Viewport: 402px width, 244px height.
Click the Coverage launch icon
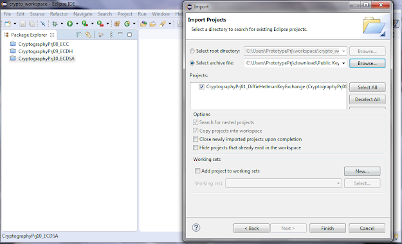pos(85,24)
